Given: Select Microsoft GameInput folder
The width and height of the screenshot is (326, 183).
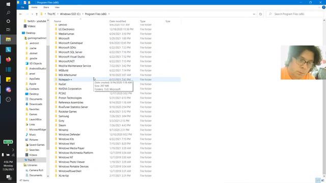Looking at the screenshot, I should pos(70,43).
